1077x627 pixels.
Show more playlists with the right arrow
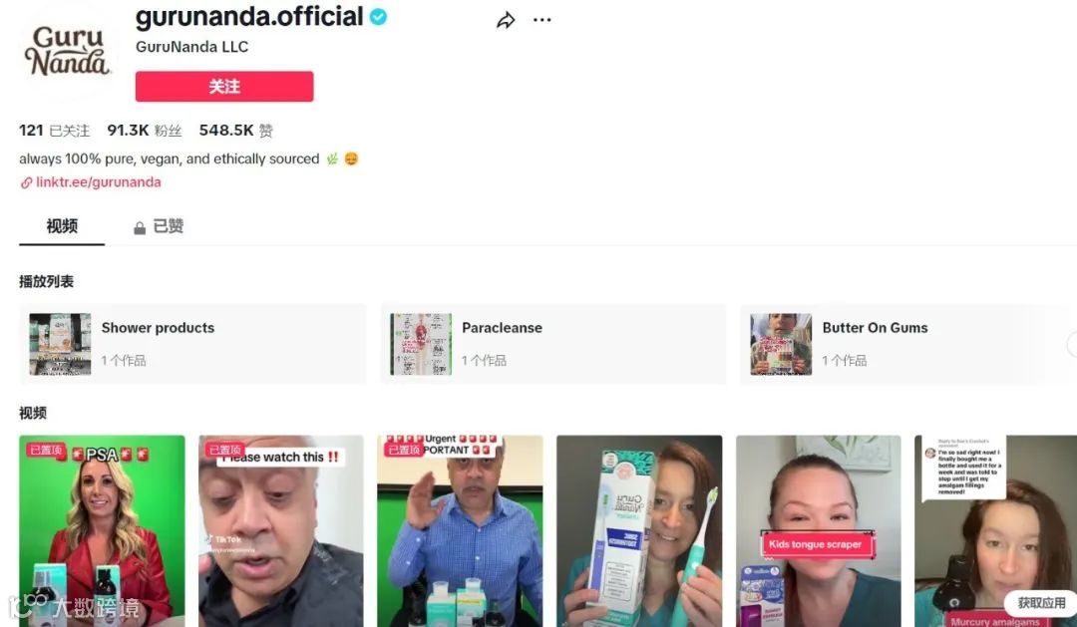pos(1072,343)
